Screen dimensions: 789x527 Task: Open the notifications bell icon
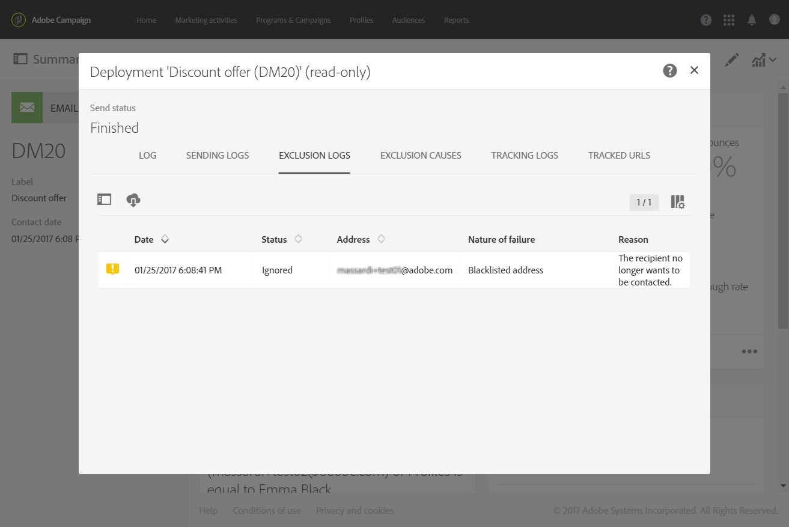(x=752, y=20)
